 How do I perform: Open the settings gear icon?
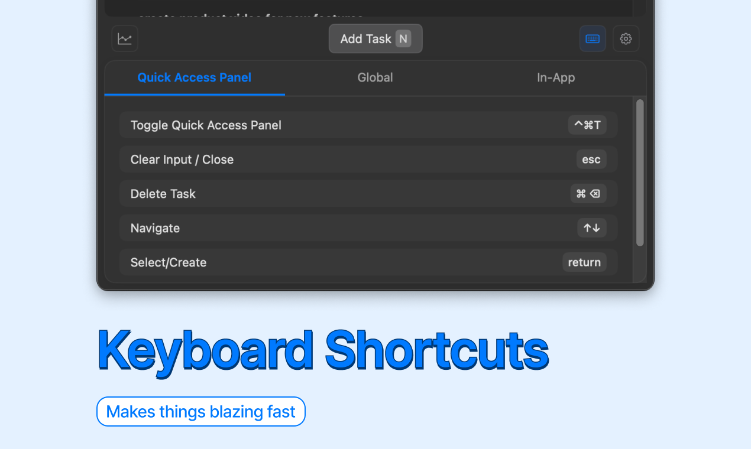626,39
